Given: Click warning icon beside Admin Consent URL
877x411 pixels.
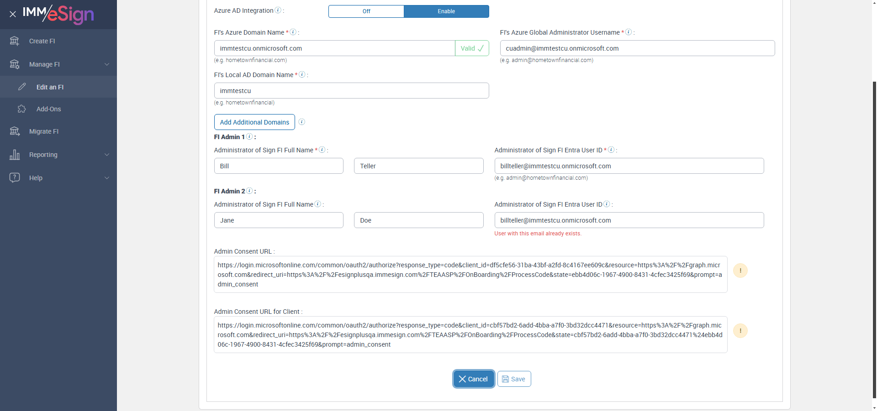Looking at the screenshot, I should (740, 271).
